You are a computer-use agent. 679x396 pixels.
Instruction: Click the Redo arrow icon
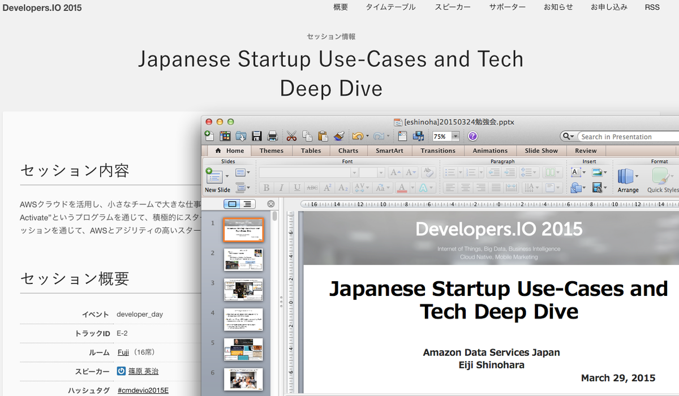(378, 136)
